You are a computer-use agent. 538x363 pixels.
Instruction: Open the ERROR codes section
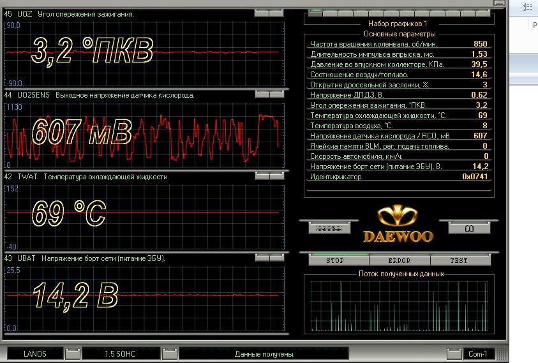(x=399, y=260)
